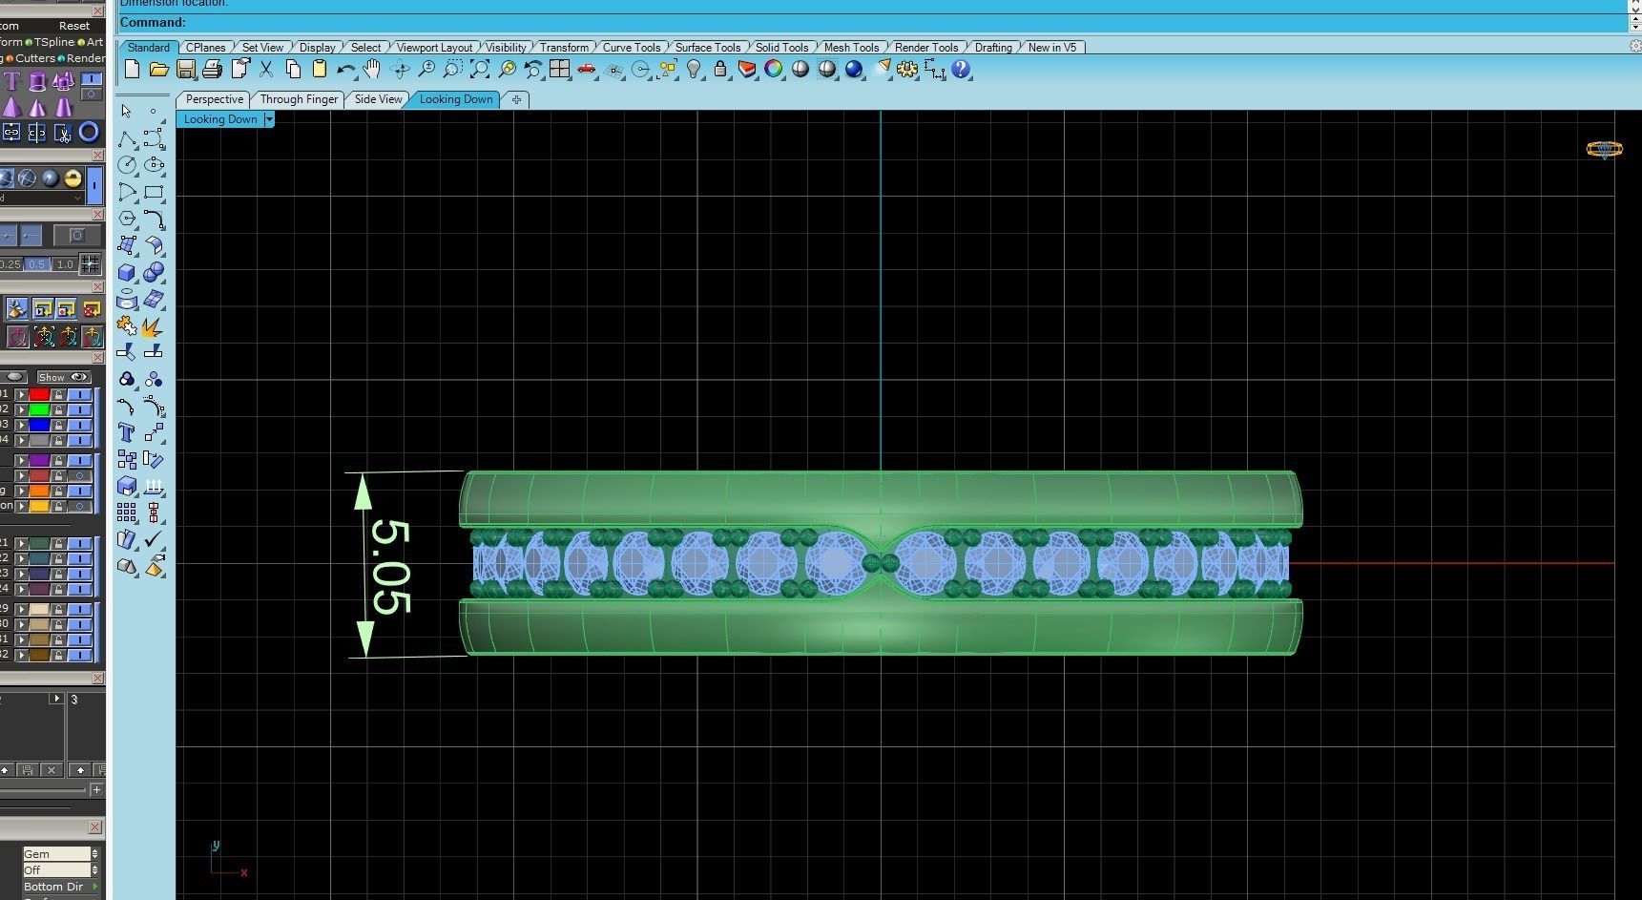1642x900 pixels.
Task: Expand the orange layer arrow
Action: [x=21, y=491]
